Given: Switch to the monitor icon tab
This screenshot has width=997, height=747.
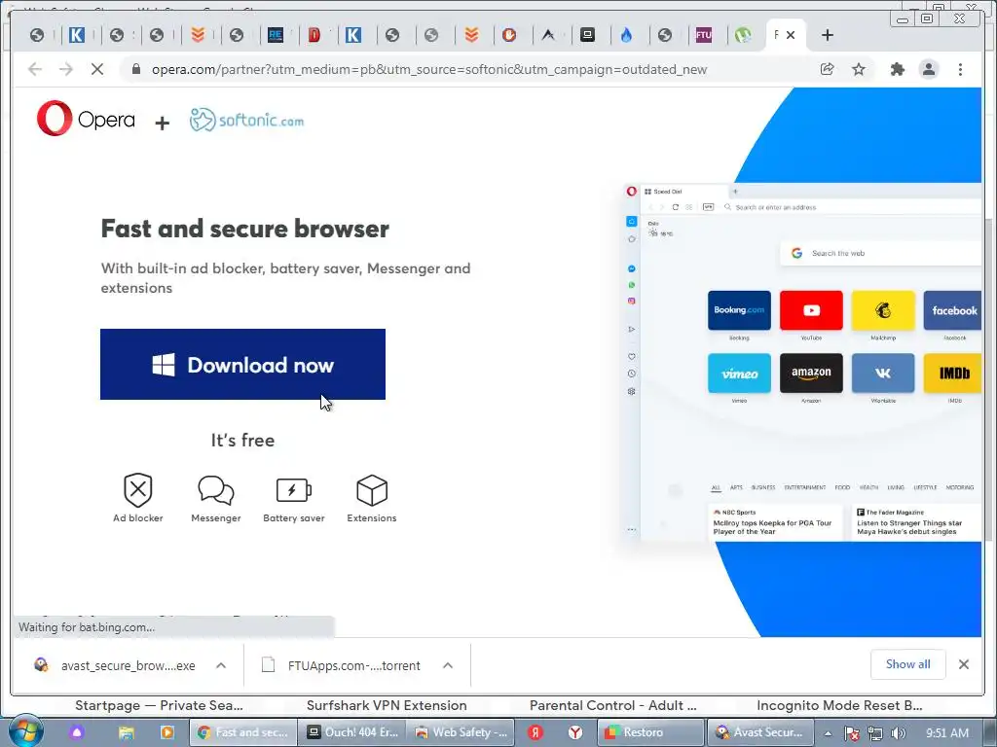Looking at the screenshot, I should coord(587,35).
